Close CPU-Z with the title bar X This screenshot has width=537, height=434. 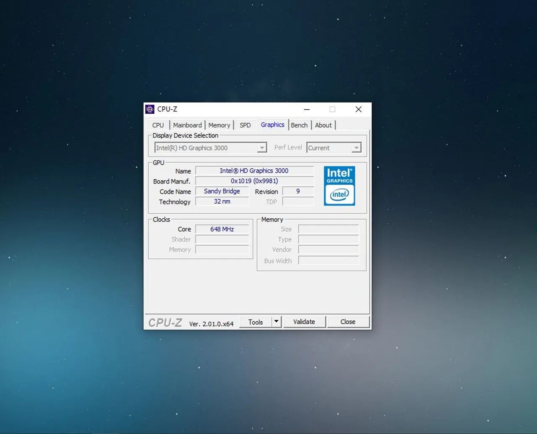358,109
